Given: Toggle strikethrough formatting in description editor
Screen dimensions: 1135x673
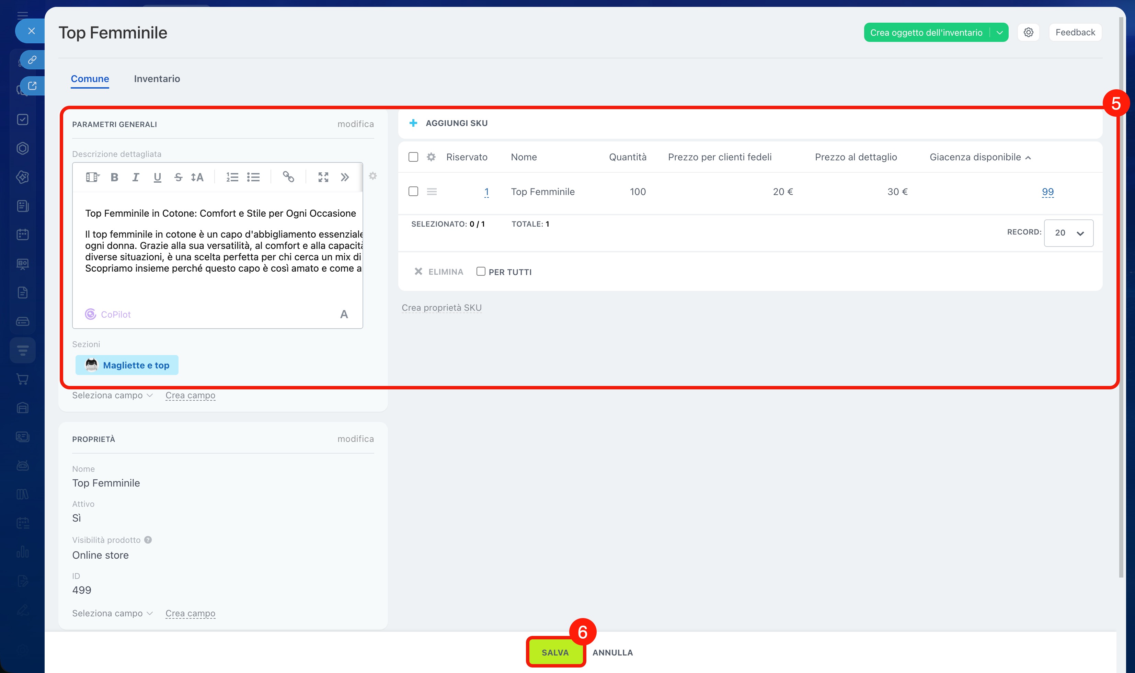Looking at the screenshot, I should [x=178, y=177].
